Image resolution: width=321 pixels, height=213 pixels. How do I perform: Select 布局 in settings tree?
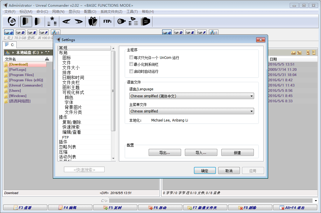[x=63, y=53]
